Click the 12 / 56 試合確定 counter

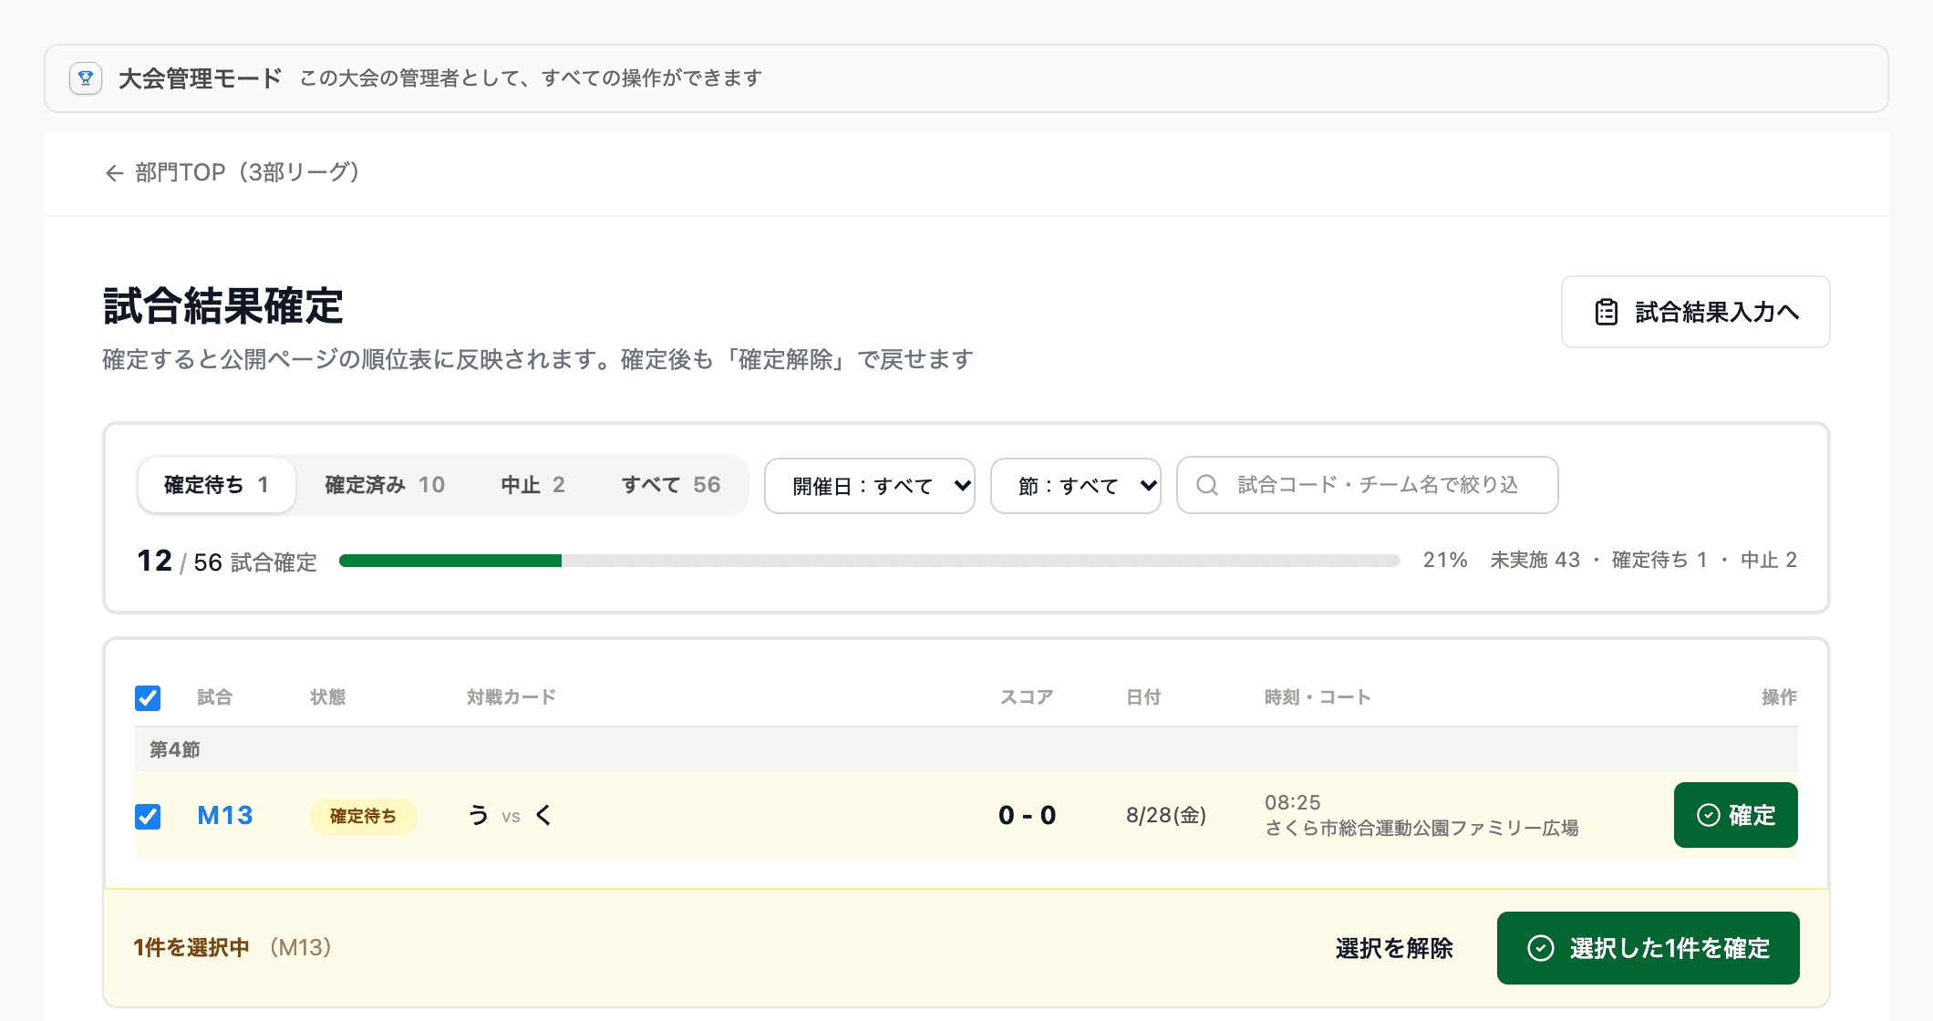point(227,561)
